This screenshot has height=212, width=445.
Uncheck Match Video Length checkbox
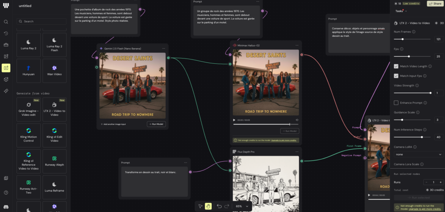pyautogui.click(x=396, y=66)
